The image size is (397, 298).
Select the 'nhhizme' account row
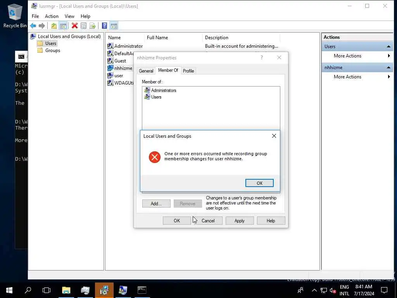[x=120, y=68]
